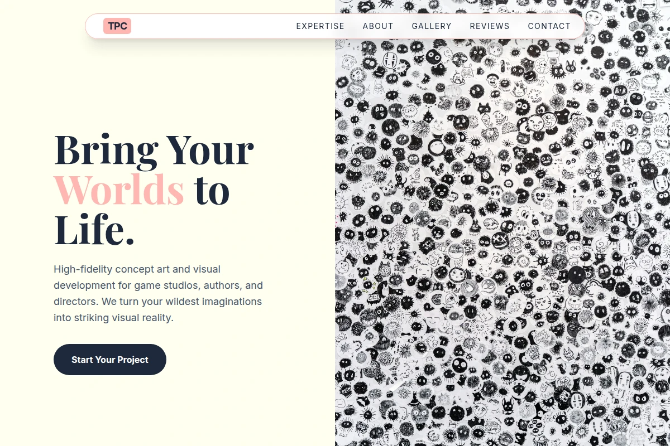Select Contact in the navigation bar
The height and width of the screenshot is (446, 670).
pyautogui.click(x=549, y=26)
